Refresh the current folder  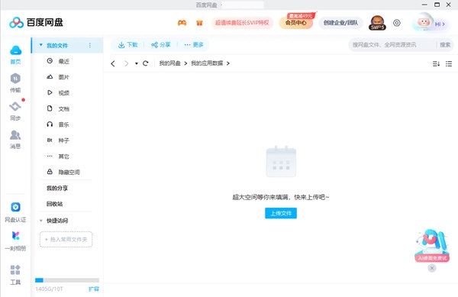coord(146,63)
